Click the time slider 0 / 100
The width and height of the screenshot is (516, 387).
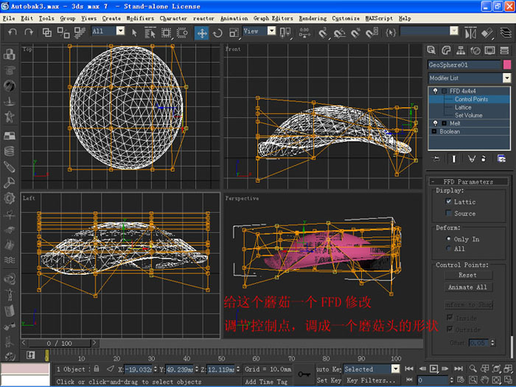(x=59, y=344)
